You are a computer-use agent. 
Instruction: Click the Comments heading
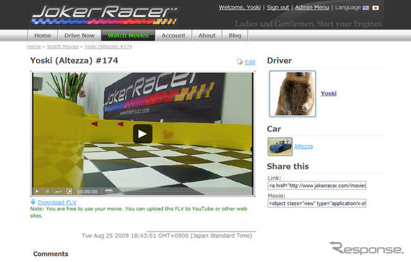point(51,254)
